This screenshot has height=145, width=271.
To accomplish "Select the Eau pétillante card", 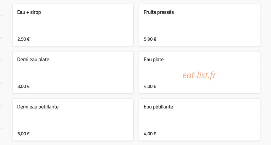I will coord(199,120).
